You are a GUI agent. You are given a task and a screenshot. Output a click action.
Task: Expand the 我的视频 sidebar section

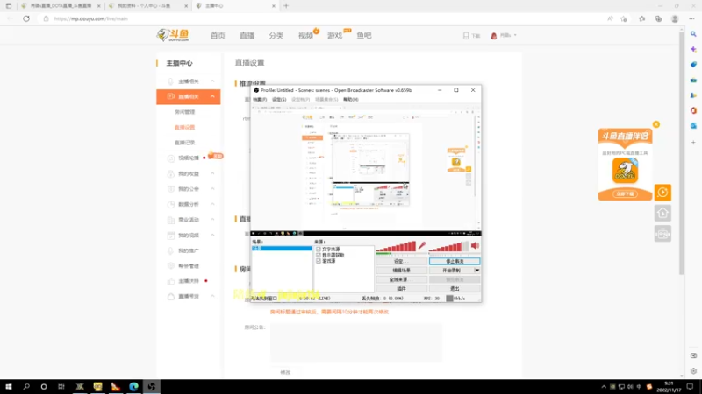click(189, 235)
